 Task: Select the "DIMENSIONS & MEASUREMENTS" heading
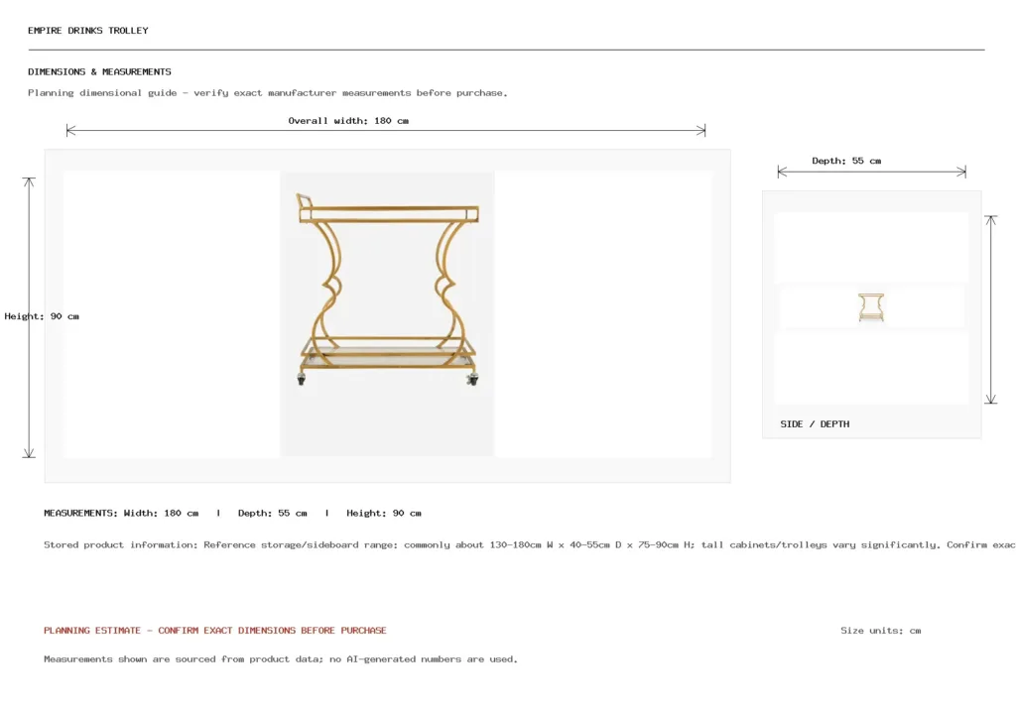[100, 71]
